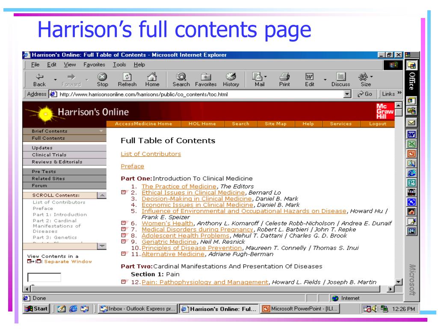The image size is (438, 329).
Task: Open Internet Explorer icon in Office shortcut bar
Action: coord(411,173)
